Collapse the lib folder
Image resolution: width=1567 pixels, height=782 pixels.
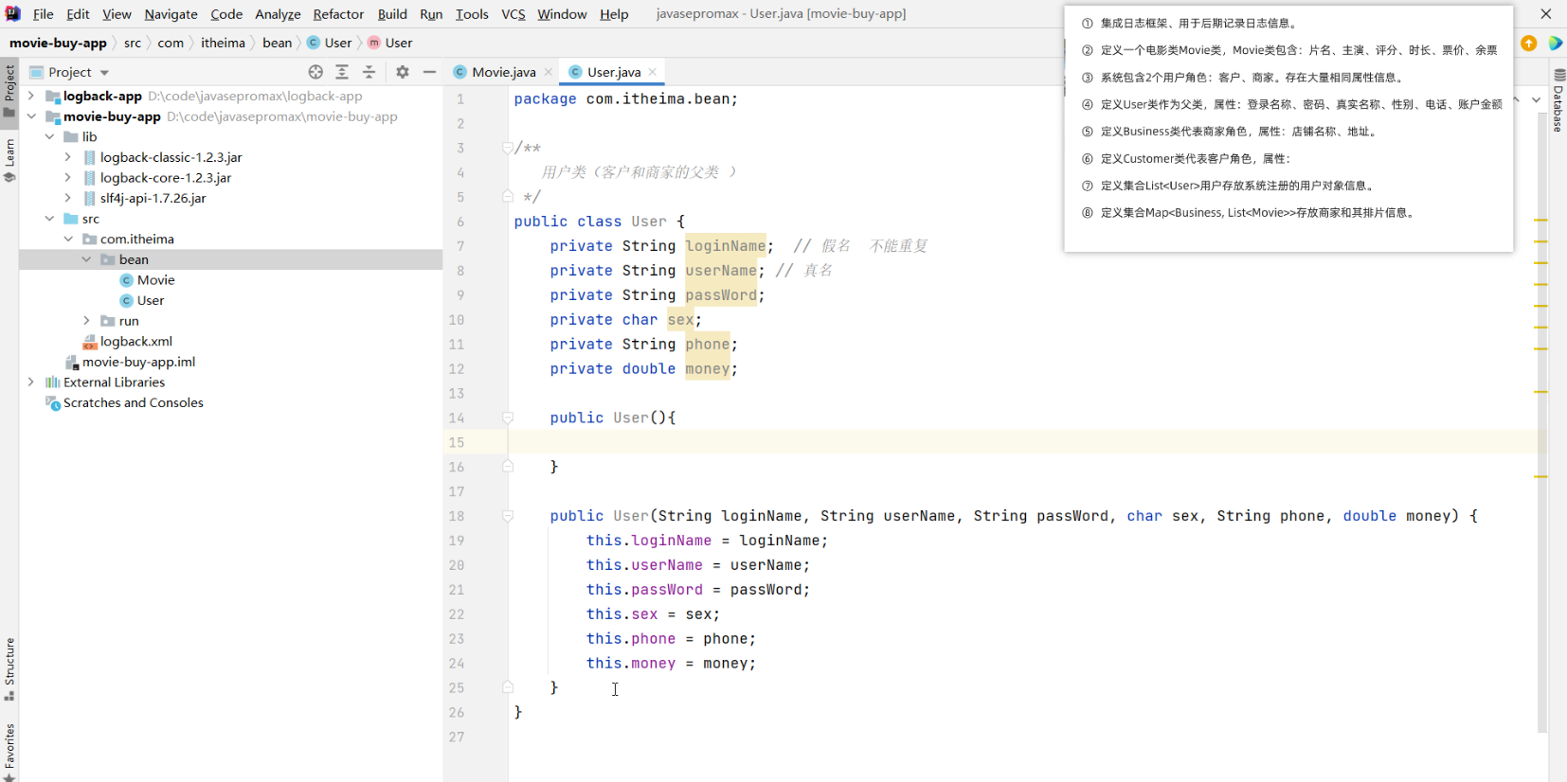[49, 137]
